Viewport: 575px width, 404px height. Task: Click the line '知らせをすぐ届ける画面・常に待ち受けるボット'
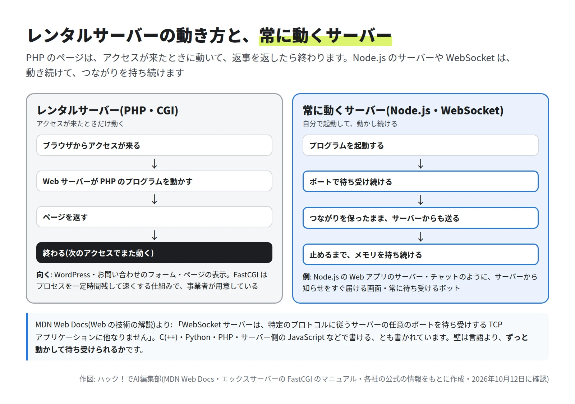381,288
